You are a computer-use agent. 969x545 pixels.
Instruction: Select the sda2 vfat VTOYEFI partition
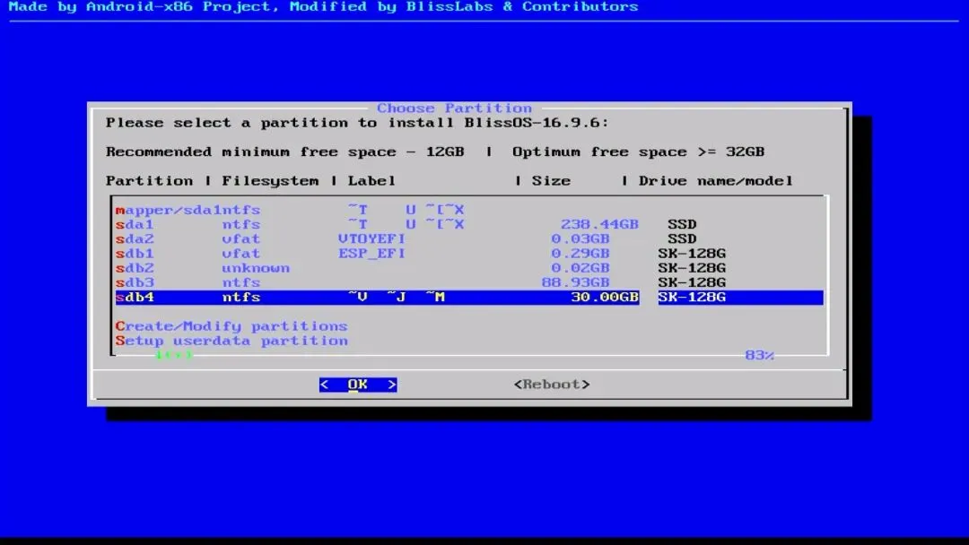click(469, 238)
